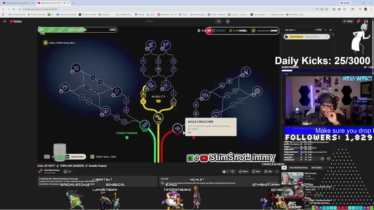Reload the page in the browser
Viewport: 374px width, 210px height.
pos(13,9)
